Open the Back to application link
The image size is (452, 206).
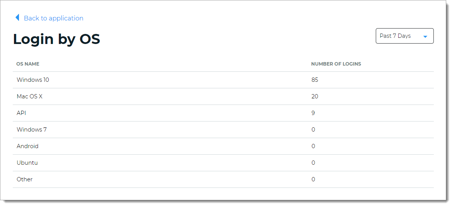53,18
